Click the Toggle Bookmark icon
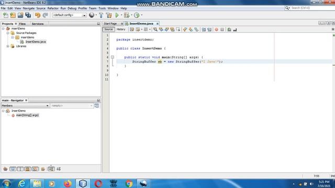This screenshot has width=335, height=188. (x=196, y=29)
